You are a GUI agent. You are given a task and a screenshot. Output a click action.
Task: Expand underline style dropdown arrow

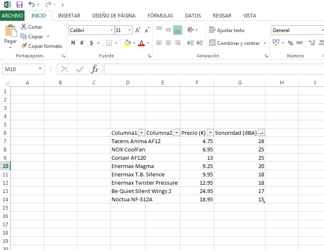tap(98, 43)
